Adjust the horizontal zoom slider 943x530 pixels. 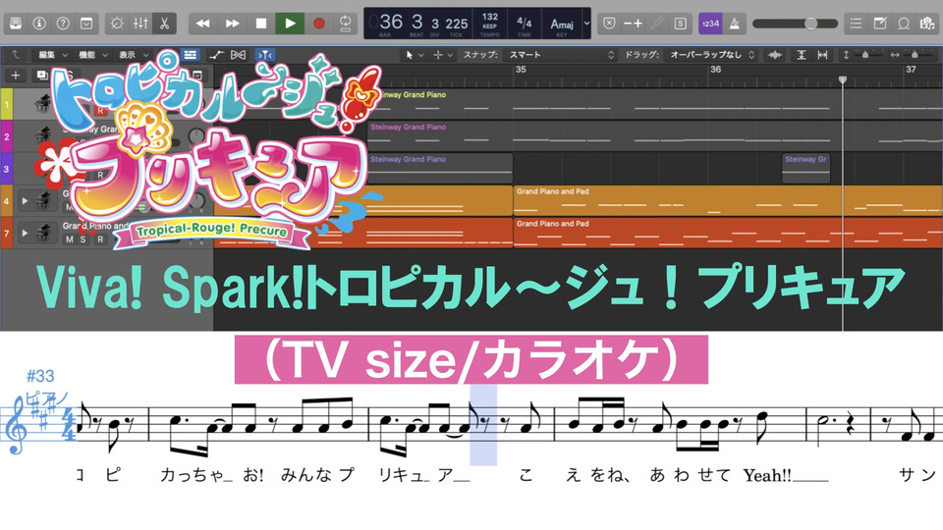tap(915, 55)
